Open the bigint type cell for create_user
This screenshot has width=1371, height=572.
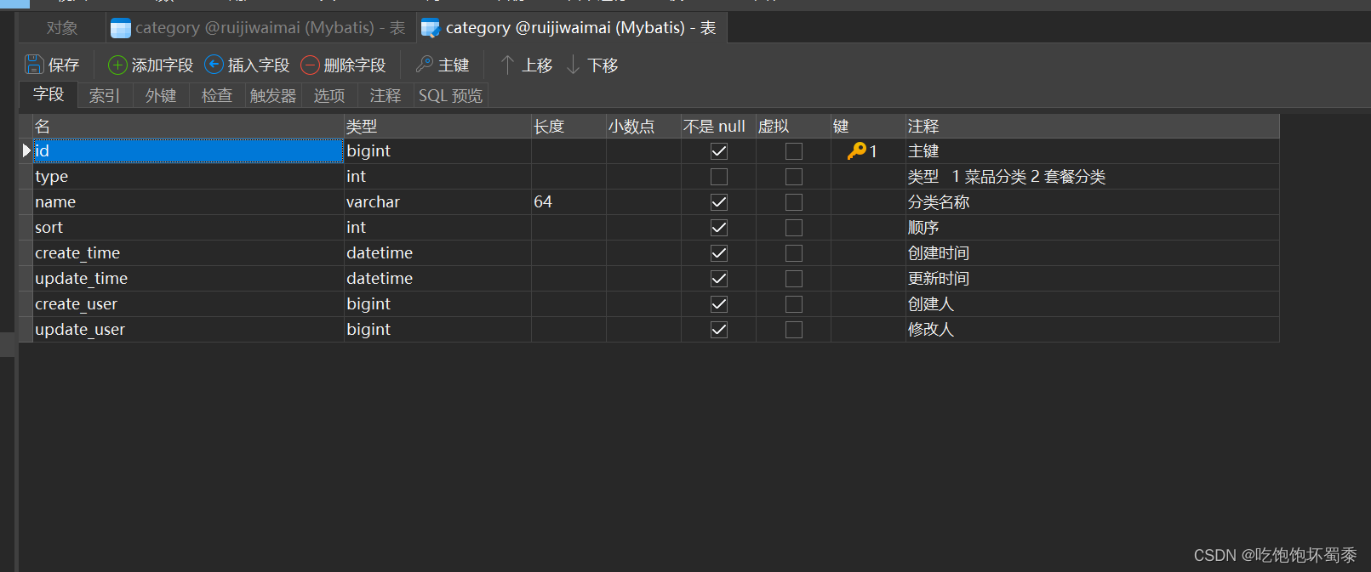tap(437, 304)
